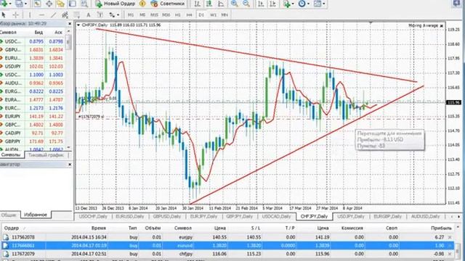Select CADJPY row in Market Watch
The width and height of the screenshot is (465, 261).
point(33,133)
